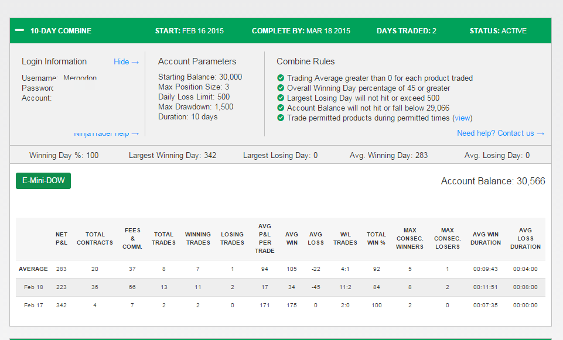The image size is (563, 340).
Task: Click the TOTAL CONTRACTS column header
Action: [95, 239]
